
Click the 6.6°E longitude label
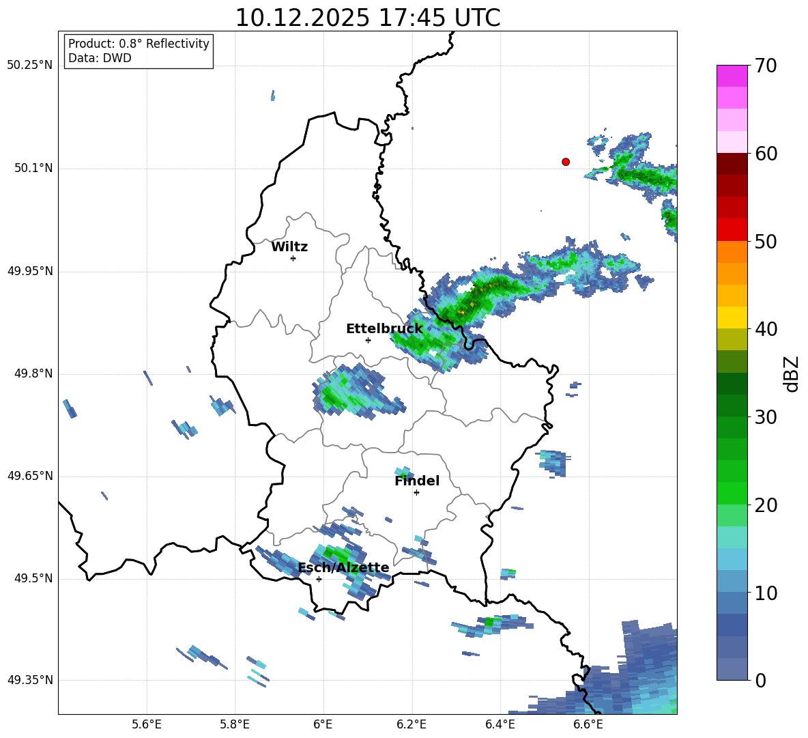coord(588,725)
